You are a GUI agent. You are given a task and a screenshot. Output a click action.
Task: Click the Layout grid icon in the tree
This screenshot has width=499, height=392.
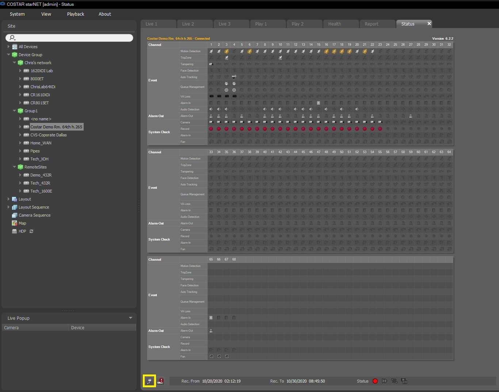tap(15, 199)
